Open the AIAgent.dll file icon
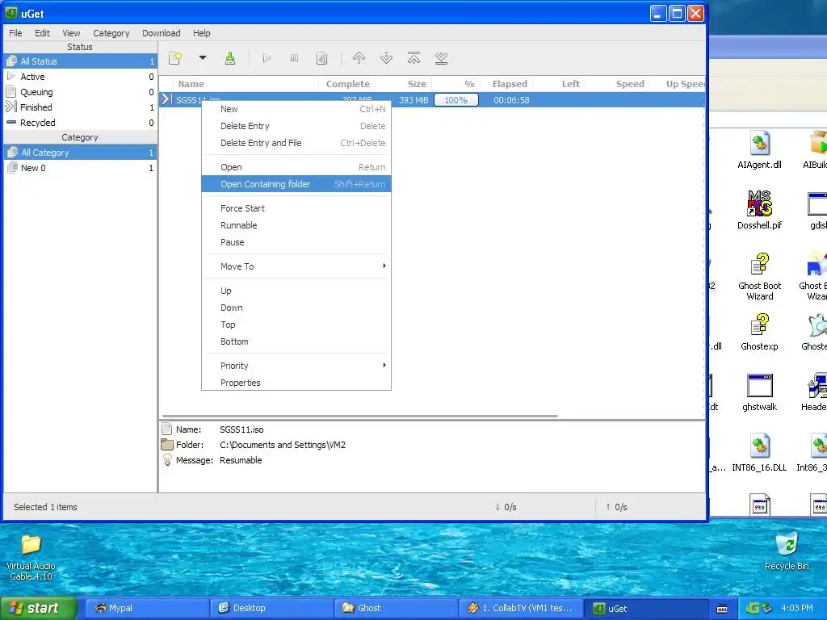Image resolution: width=827 pixels, height=620 pixels. [759, 150]
